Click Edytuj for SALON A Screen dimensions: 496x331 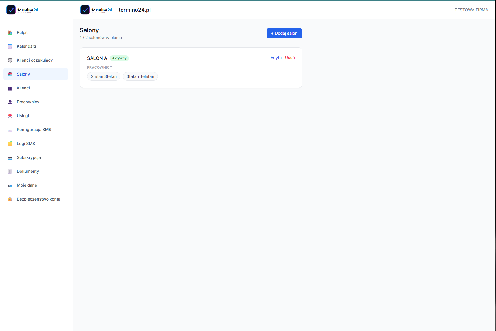tap(277, 58)
